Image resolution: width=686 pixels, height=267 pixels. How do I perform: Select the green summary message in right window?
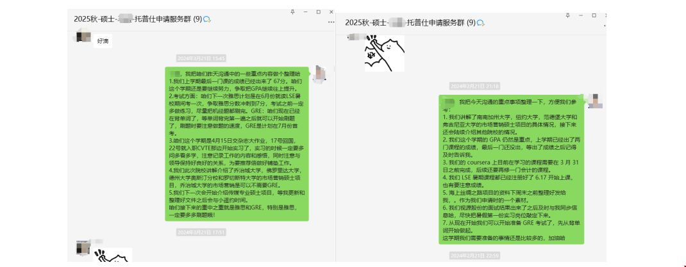(512, 170)
